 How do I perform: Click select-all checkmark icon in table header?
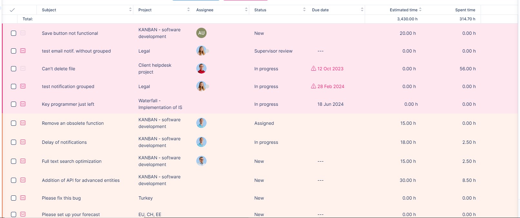click(12, 10)
